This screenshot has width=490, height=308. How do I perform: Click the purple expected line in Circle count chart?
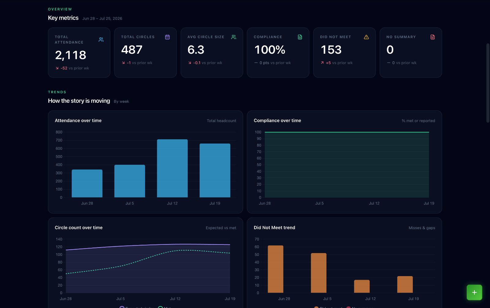(148, 245)
